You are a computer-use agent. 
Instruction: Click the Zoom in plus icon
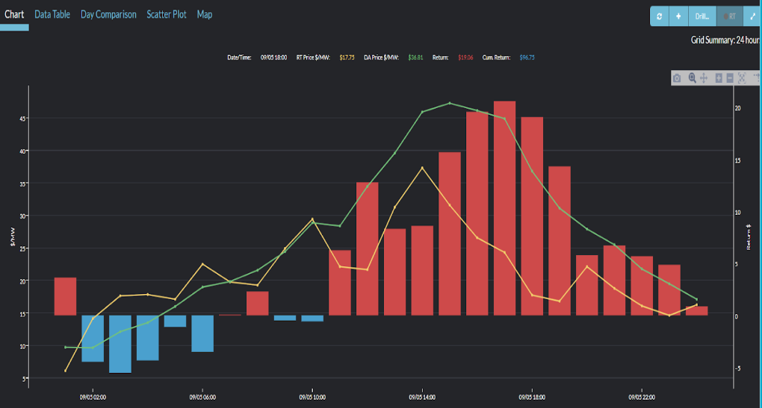point(718,78)
